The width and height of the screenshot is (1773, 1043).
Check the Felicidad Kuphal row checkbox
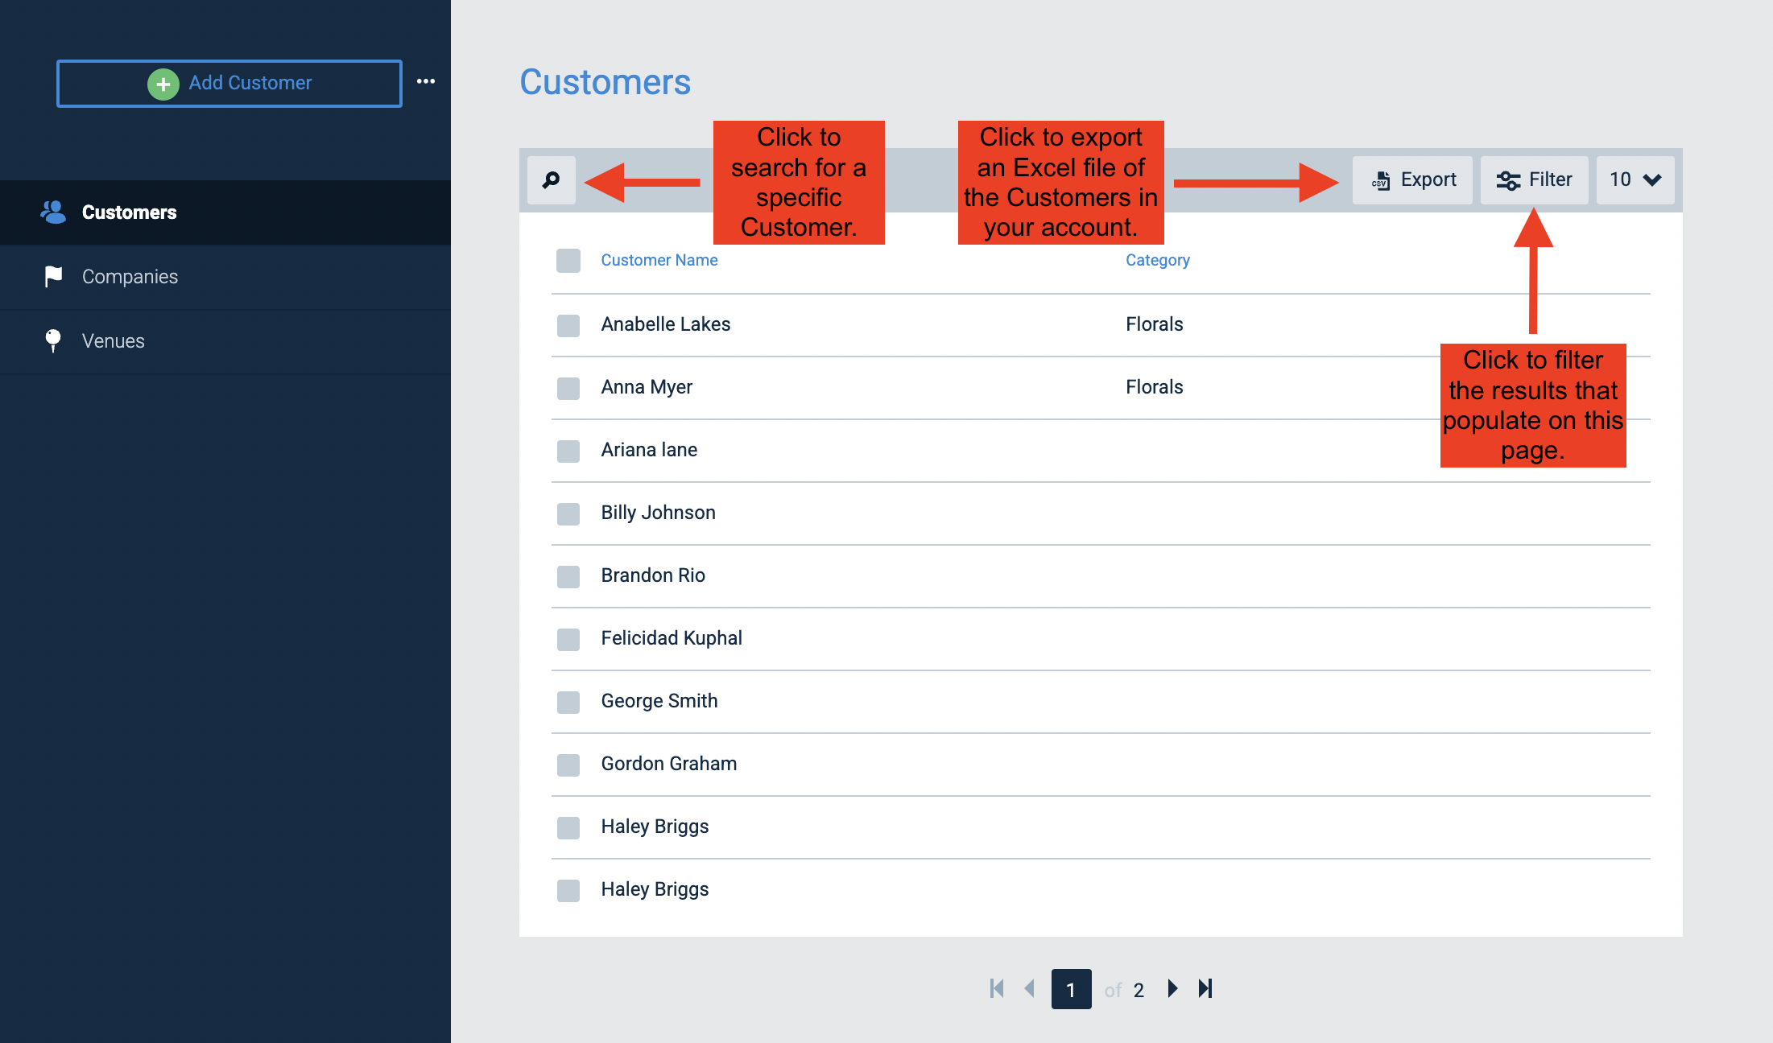(568, 639)
